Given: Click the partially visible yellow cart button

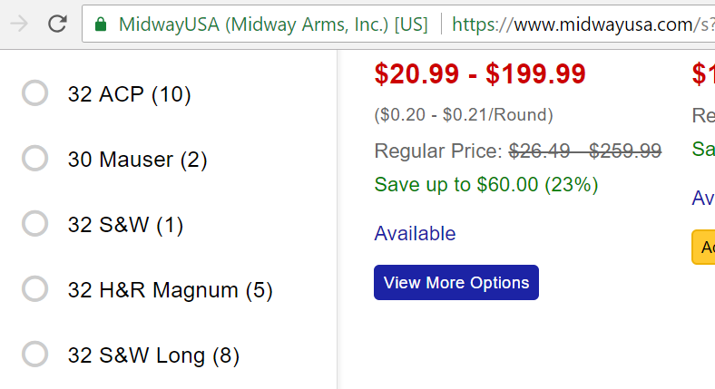Looking at the screenshot, I should pyautogui.click(x=703, y=248).
